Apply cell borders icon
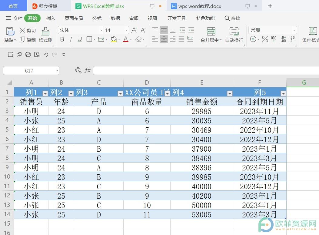The image size is (319, 235). [x=89, y=39]
